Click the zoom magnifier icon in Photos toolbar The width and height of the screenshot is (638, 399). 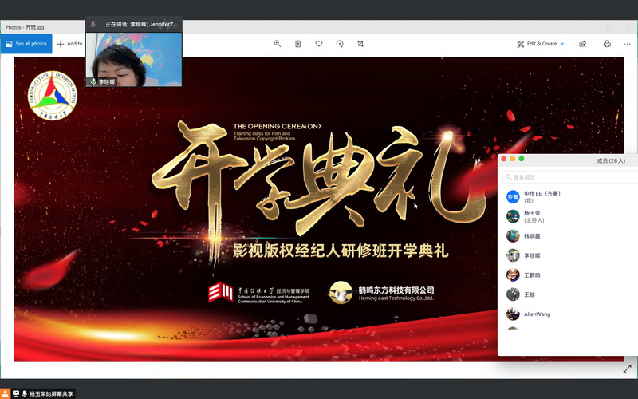[278, 44]
